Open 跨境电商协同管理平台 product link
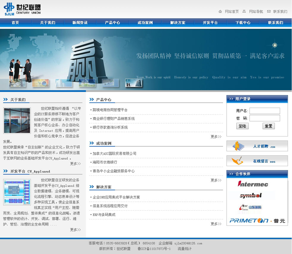The image size is (292, 254). pyautogui.click(x=110, y=110)
